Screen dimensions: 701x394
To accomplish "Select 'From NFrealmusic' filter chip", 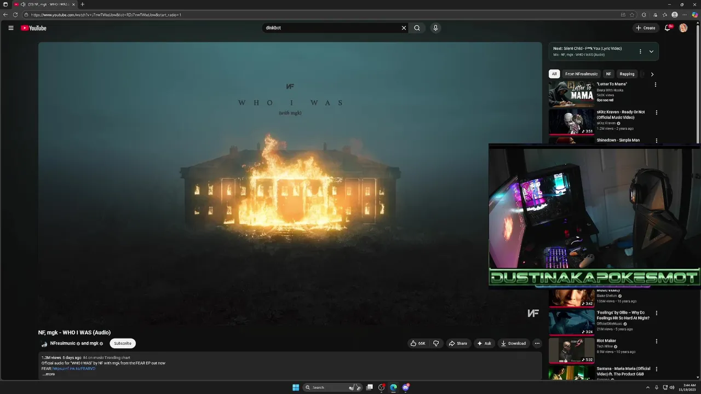I will pyautogui.click(x=582, y=74).
